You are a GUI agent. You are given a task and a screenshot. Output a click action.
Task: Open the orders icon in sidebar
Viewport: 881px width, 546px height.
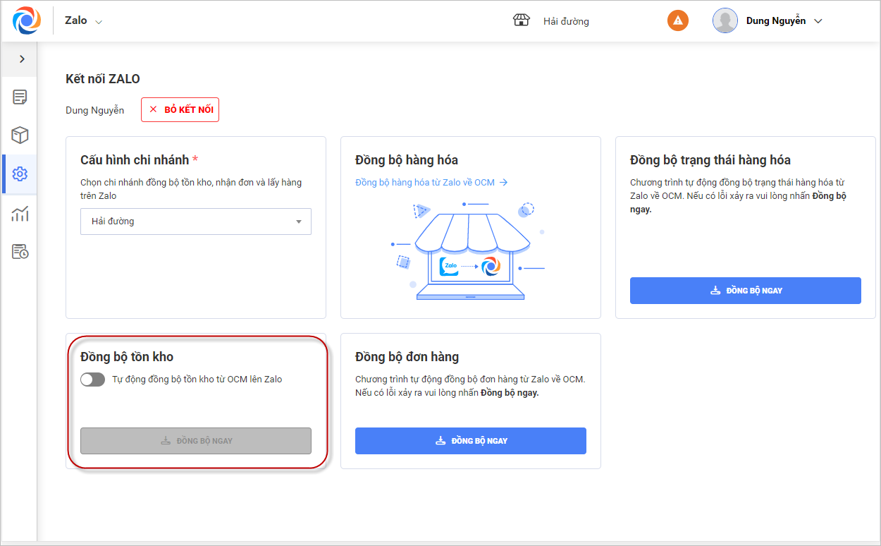(x=20, y=97)
